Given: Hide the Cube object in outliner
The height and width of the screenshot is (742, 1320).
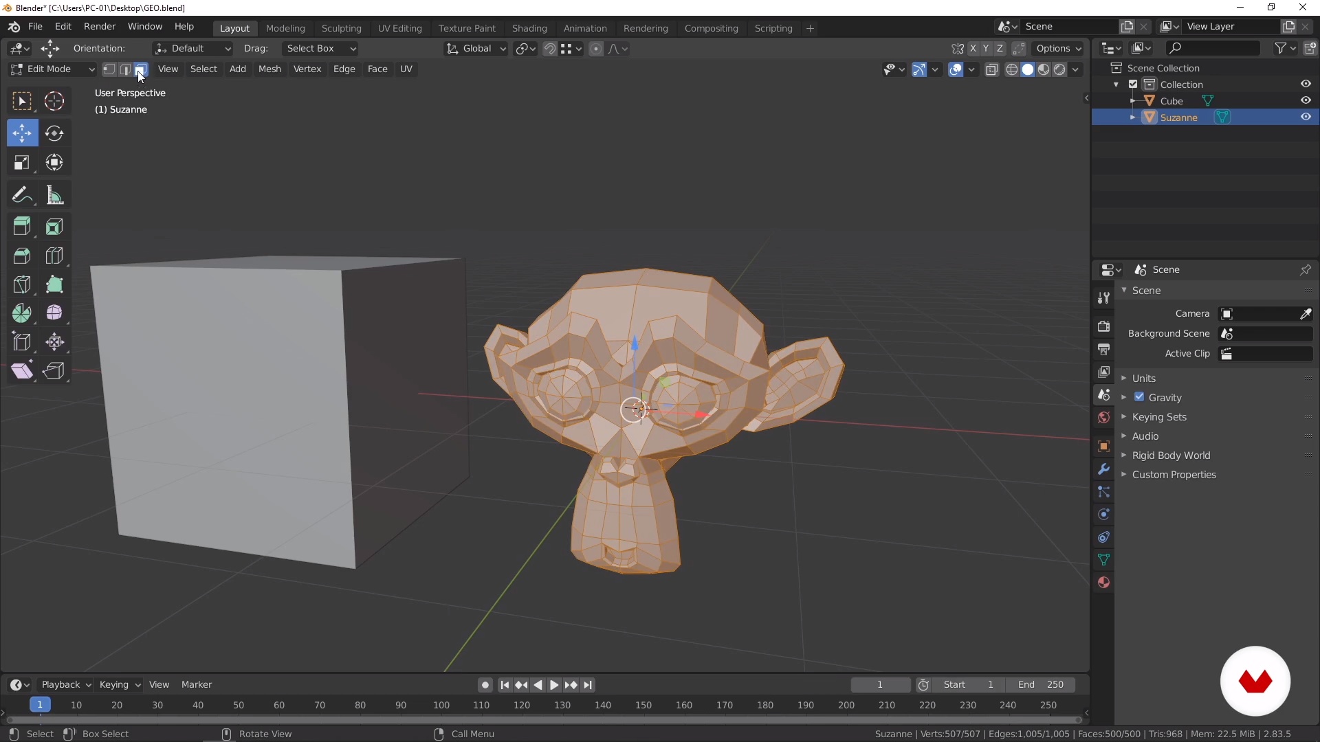Looking at the screenshot, I should coord(1306,100).
